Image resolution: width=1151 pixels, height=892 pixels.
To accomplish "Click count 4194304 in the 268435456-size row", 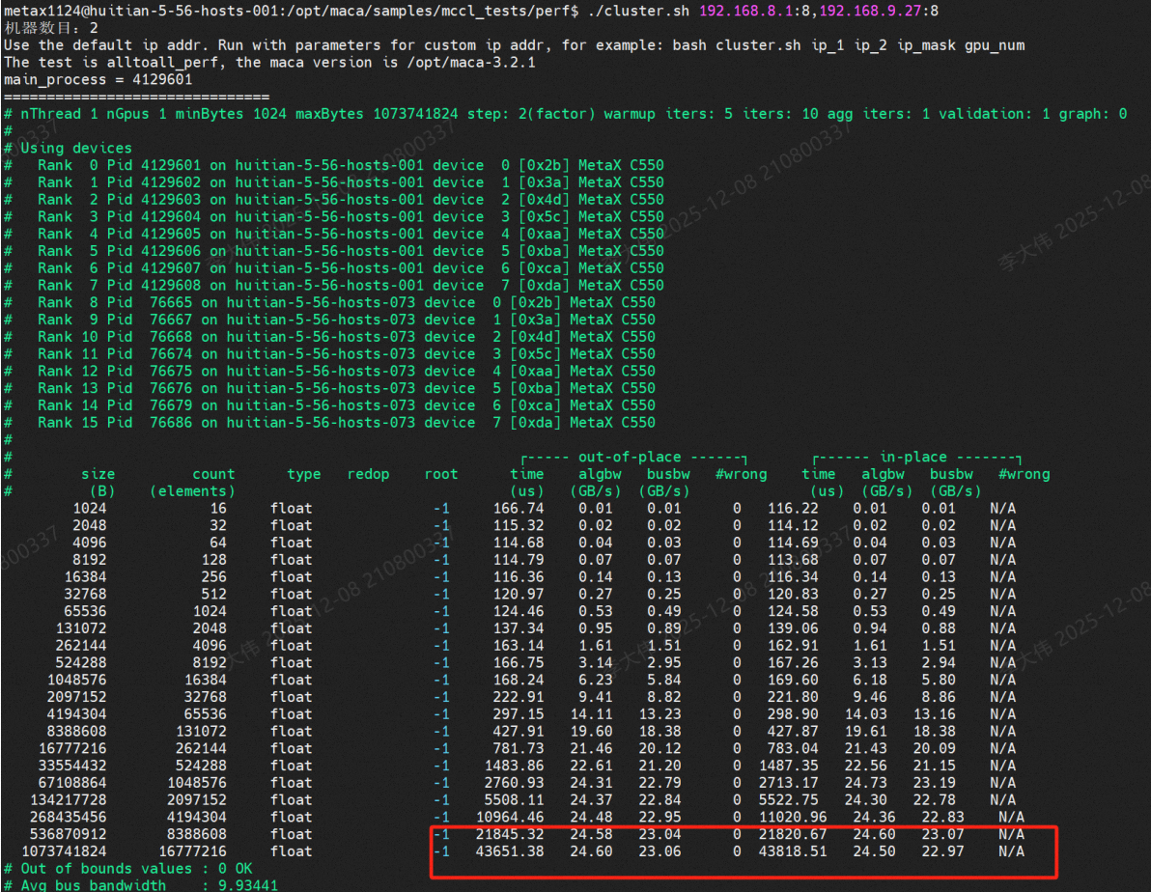I will click(197, 817).
